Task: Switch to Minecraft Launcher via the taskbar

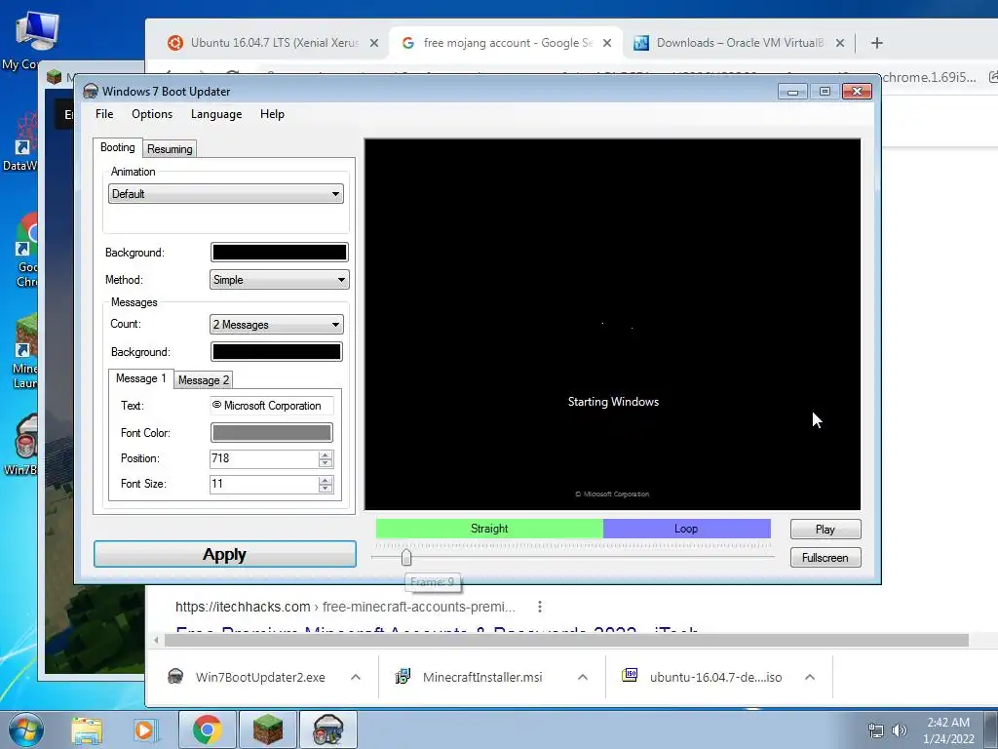Action: click(268, 729)
